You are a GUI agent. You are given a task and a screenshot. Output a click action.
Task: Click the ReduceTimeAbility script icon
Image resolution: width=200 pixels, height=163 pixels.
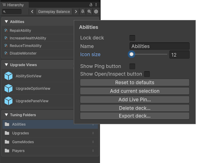[6, 46]
